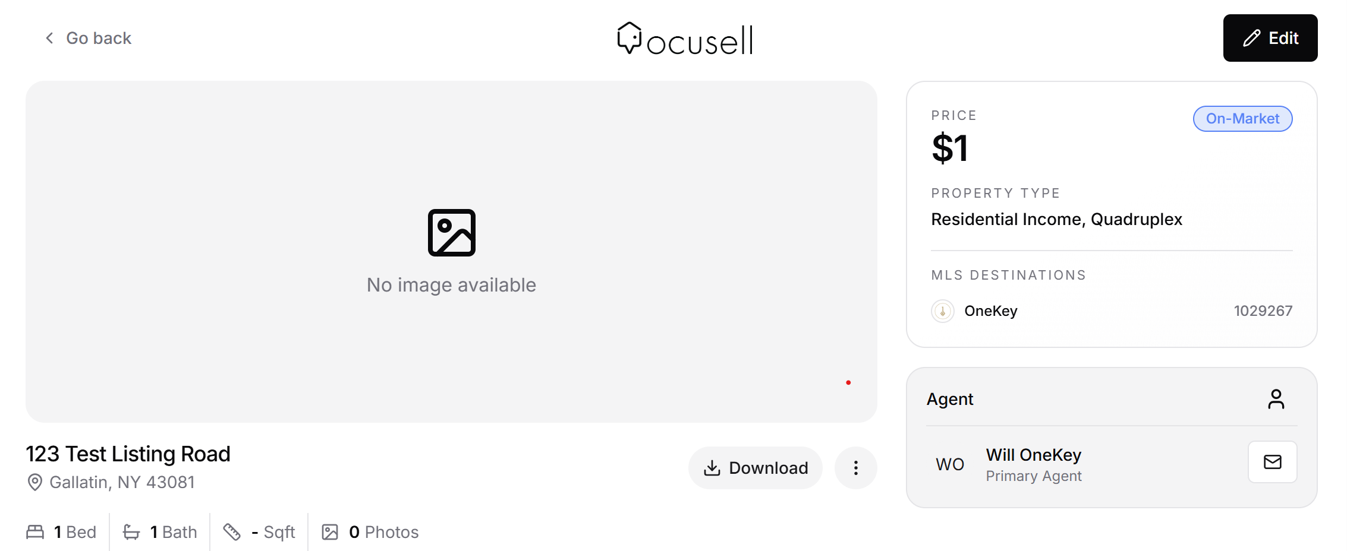The image size is (1347, 551).
Task: Click the Agent person icon
Action: [1276, 399]
